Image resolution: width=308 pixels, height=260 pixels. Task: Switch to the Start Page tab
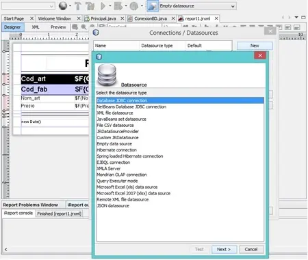(x=14, y=18)
